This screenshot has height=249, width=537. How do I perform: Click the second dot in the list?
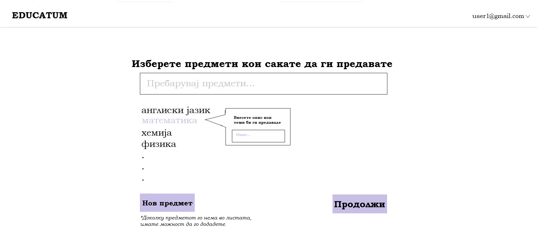(x=143, y=169)
